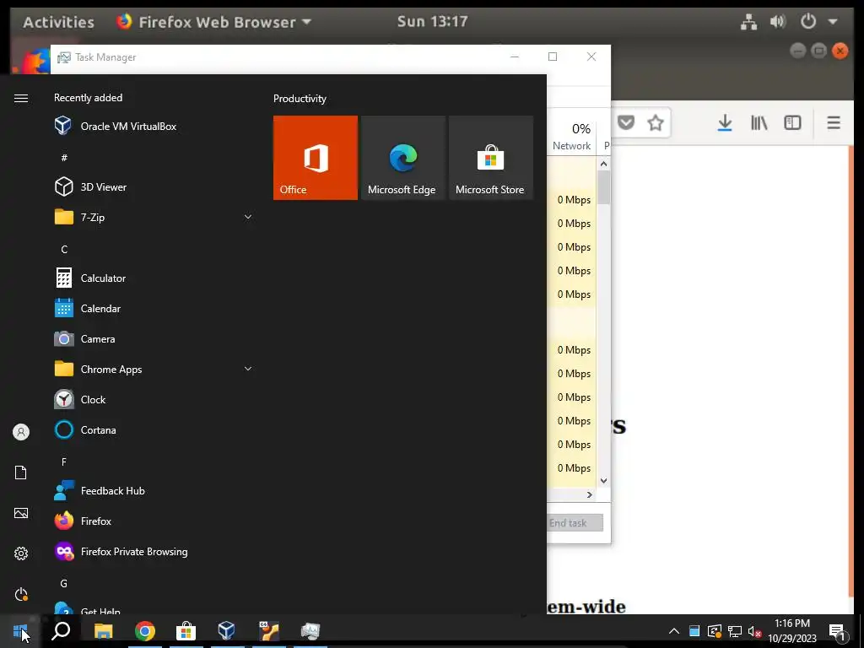
Task: Jump to the C letter group header
Action: coord(64,249)
